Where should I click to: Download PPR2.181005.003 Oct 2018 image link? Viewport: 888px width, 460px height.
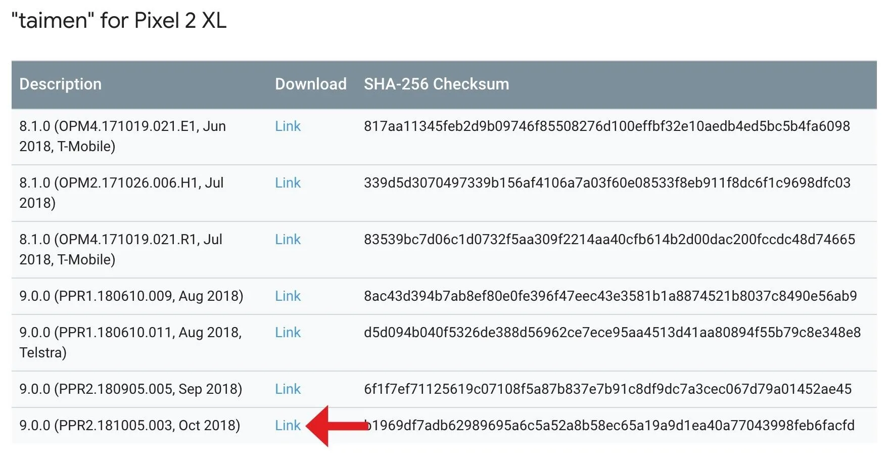pyautogui.click(x=288, y=426)
